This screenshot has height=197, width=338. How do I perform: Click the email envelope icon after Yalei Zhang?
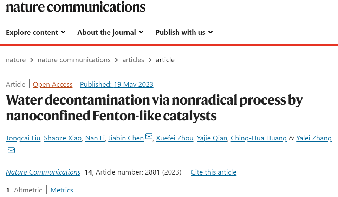pyautogui.click(x=11, y=150)
